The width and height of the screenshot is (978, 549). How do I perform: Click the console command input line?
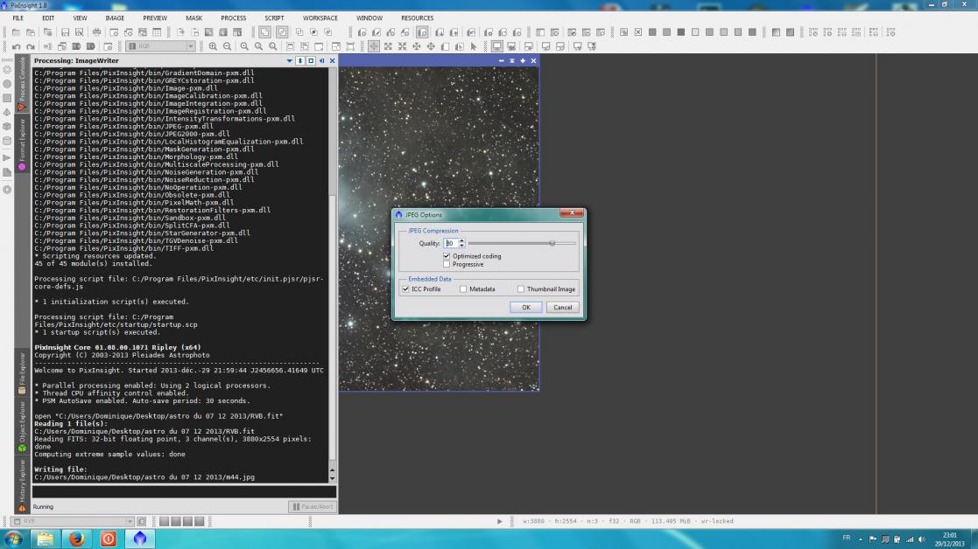click(x=184, y=492)
